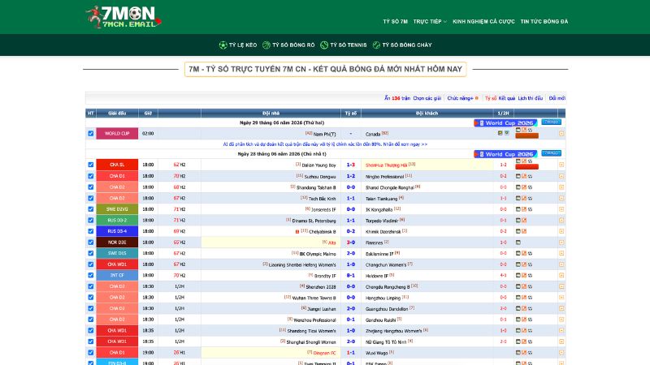Screen dimensions: 650x365
Task: Expand details for Jonsereds IF row
Action: click(x=561, y=209)
